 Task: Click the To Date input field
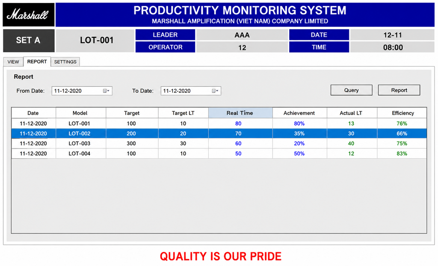[191, 91]
